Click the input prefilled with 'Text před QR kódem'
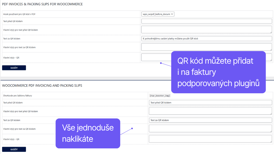Screen dimensions: 274x154 [210, 102]
